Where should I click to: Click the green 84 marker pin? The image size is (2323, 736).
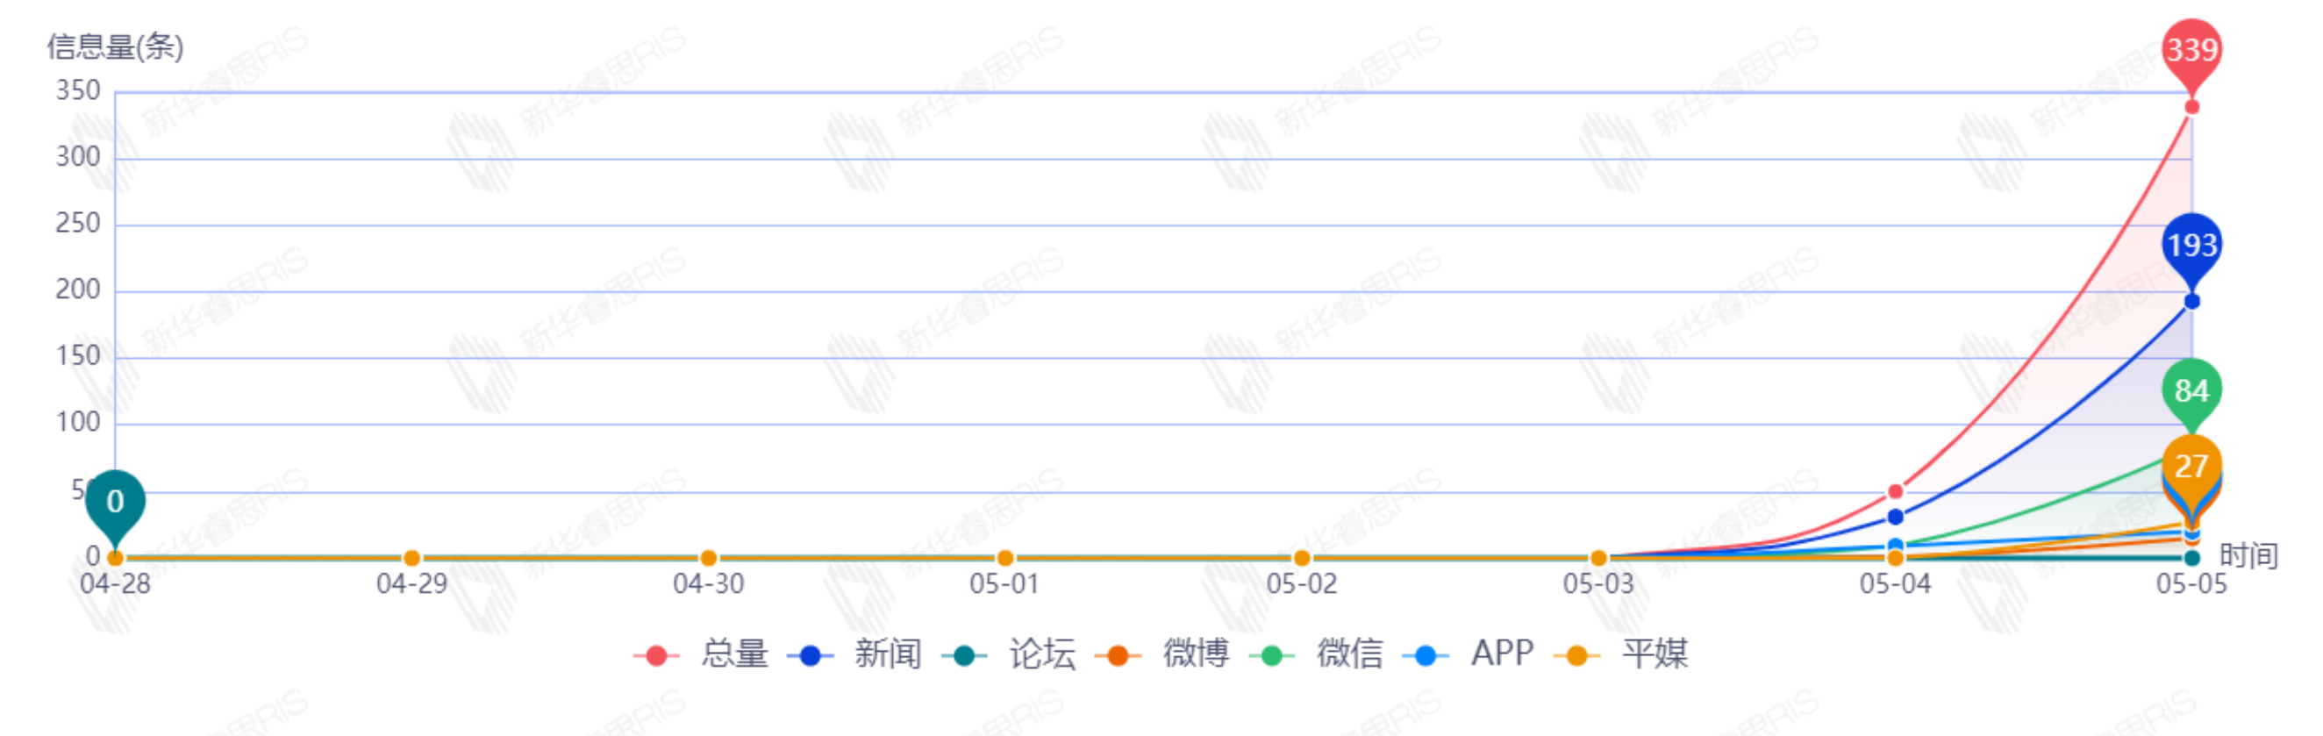2191,390
